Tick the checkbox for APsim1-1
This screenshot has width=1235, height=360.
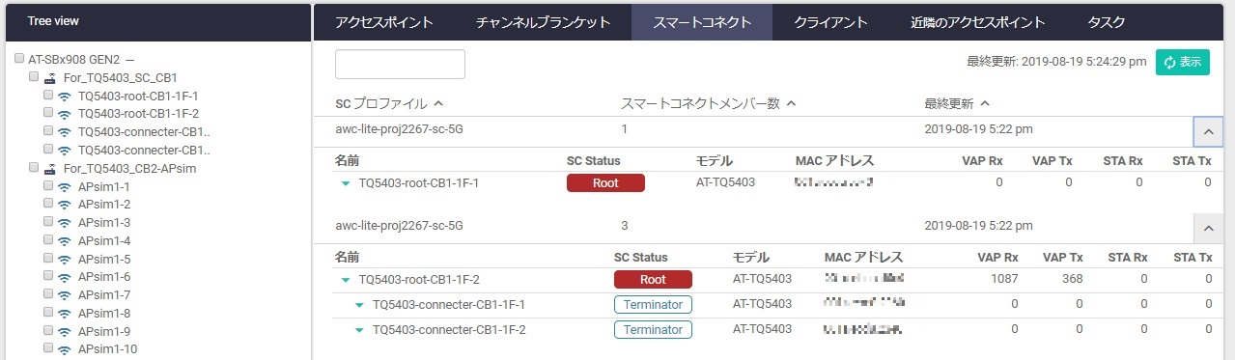(48, 186)
